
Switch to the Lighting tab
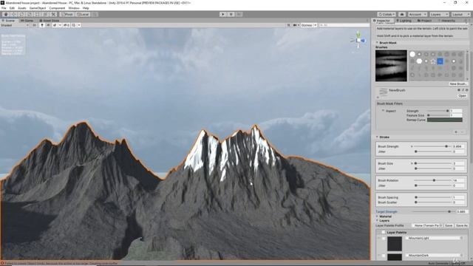[x=404, y=21]
